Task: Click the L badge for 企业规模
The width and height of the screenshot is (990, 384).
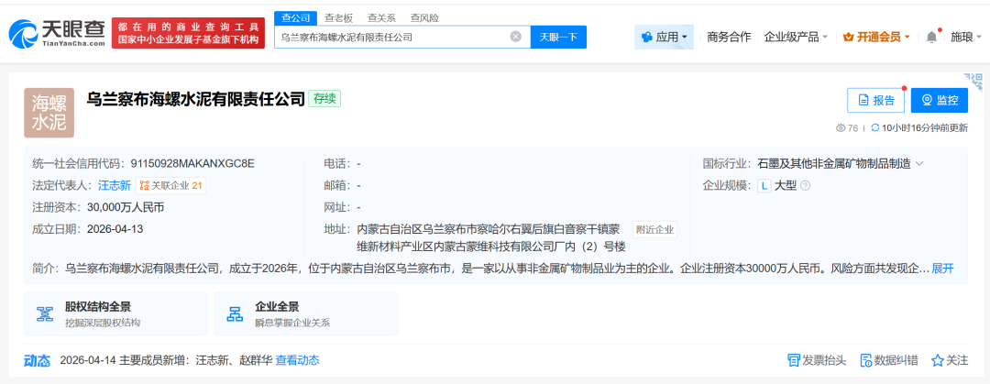Action: (x=764, y=186)
